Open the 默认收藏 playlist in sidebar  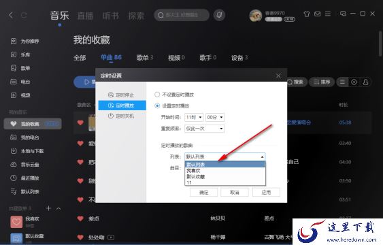(27, 238)
